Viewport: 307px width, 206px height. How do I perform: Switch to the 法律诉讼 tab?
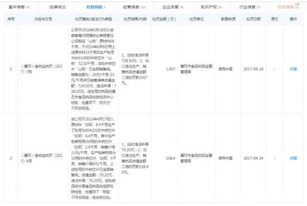[x=57, y=7]
